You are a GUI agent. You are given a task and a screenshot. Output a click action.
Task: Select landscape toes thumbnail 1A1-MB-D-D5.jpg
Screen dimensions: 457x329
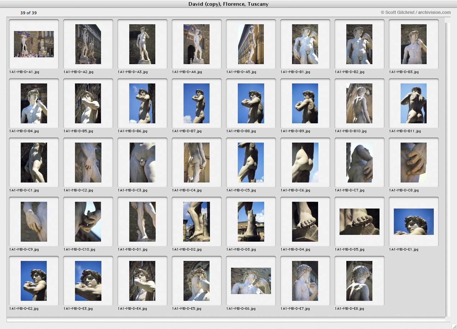360,222
